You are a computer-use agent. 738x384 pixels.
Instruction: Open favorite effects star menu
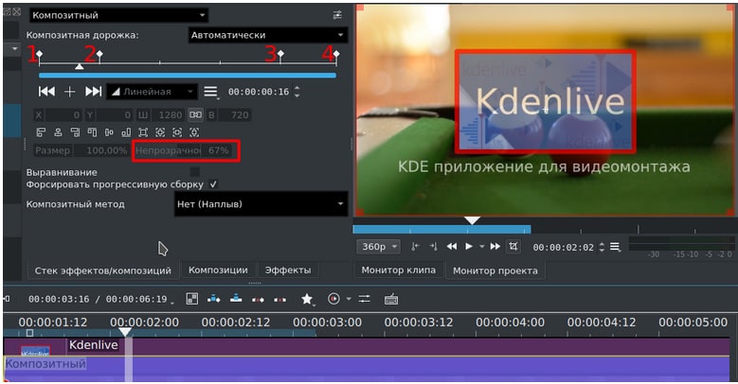coord(307,299)
